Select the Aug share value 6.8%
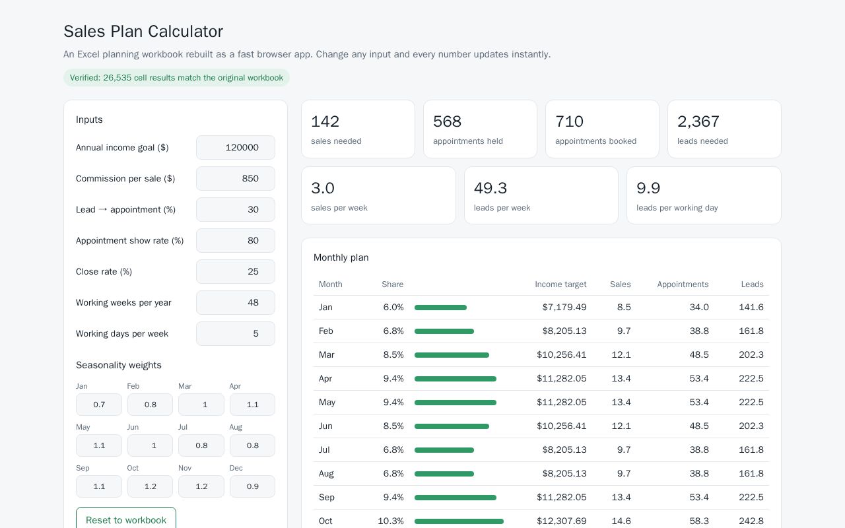Screen dimensions: 845x528 [x=393, y=474]
